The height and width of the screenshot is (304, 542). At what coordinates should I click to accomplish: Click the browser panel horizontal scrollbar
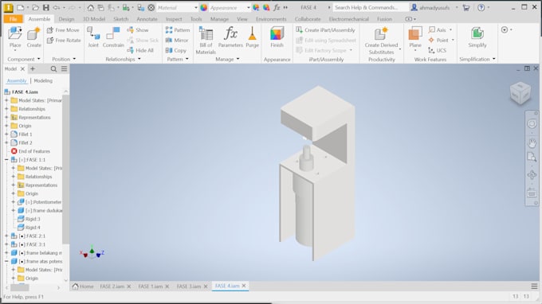tap(20, 287)
